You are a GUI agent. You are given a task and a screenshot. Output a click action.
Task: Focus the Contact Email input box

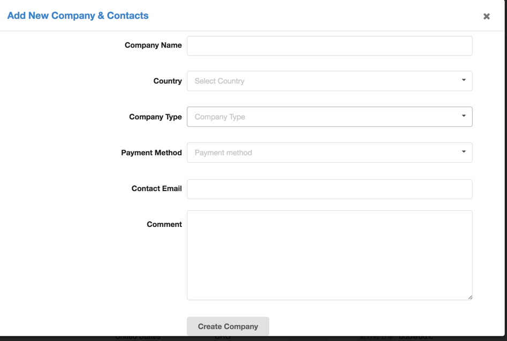329,189
